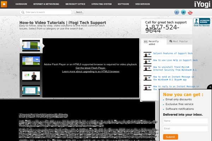212x141 pixels.
Task: Click the iYogi logo
Action: pyautogui.click(x=202, y=4)
